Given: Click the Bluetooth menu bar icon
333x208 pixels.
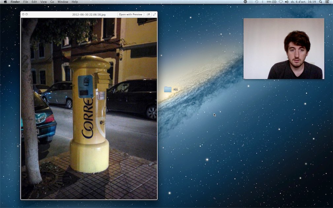Looking at the screenshot, I should pos(262,2).
